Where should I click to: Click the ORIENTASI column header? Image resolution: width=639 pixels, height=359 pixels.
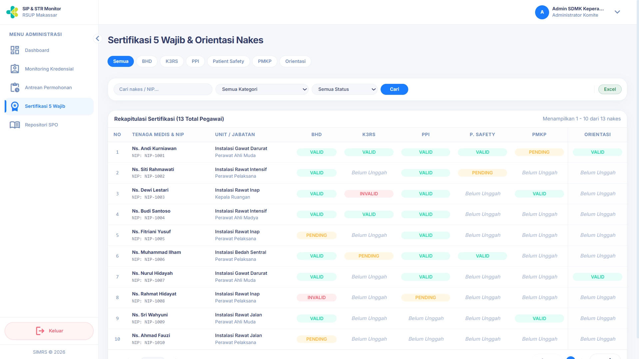coord(597,134)
